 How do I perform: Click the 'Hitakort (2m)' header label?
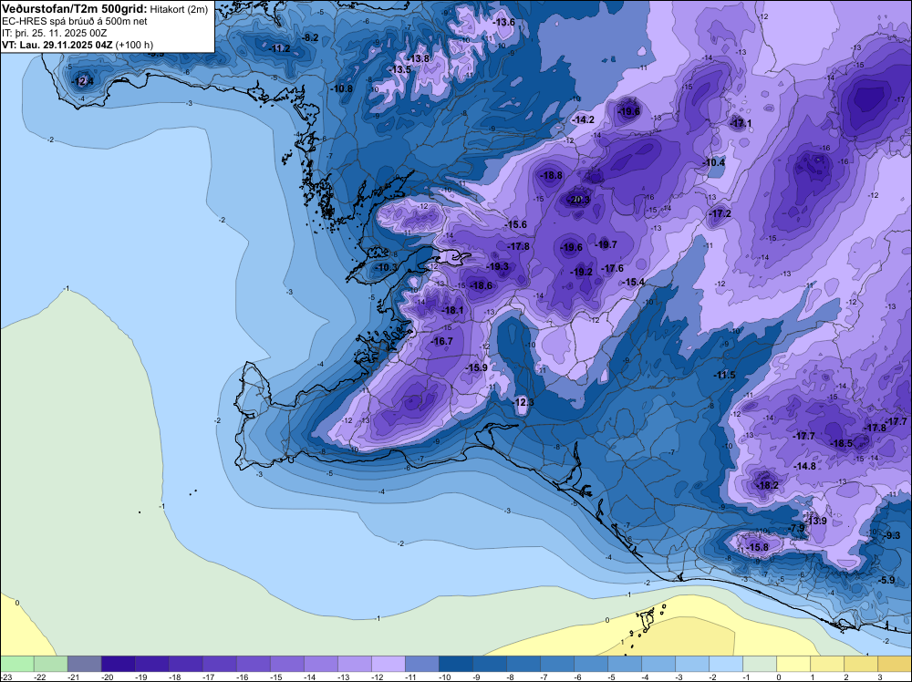[179, 9]
